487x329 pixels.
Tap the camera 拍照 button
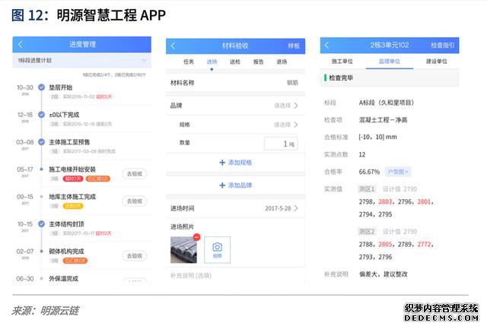click(x=217, y=250)
